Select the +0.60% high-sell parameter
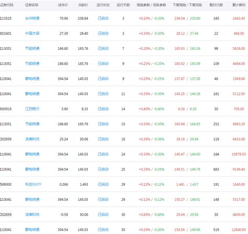248x234 pixels. click(x=144, y=215)
